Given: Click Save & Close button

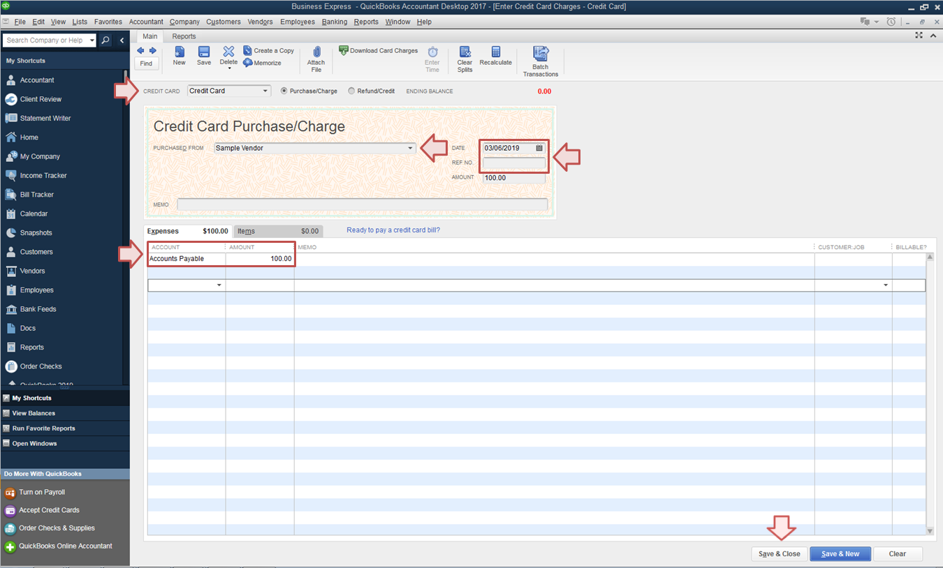Looking at the screenshot, I should click(779, 554).
